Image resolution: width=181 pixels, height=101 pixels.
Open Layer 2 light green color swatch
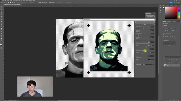click(149, 45)
